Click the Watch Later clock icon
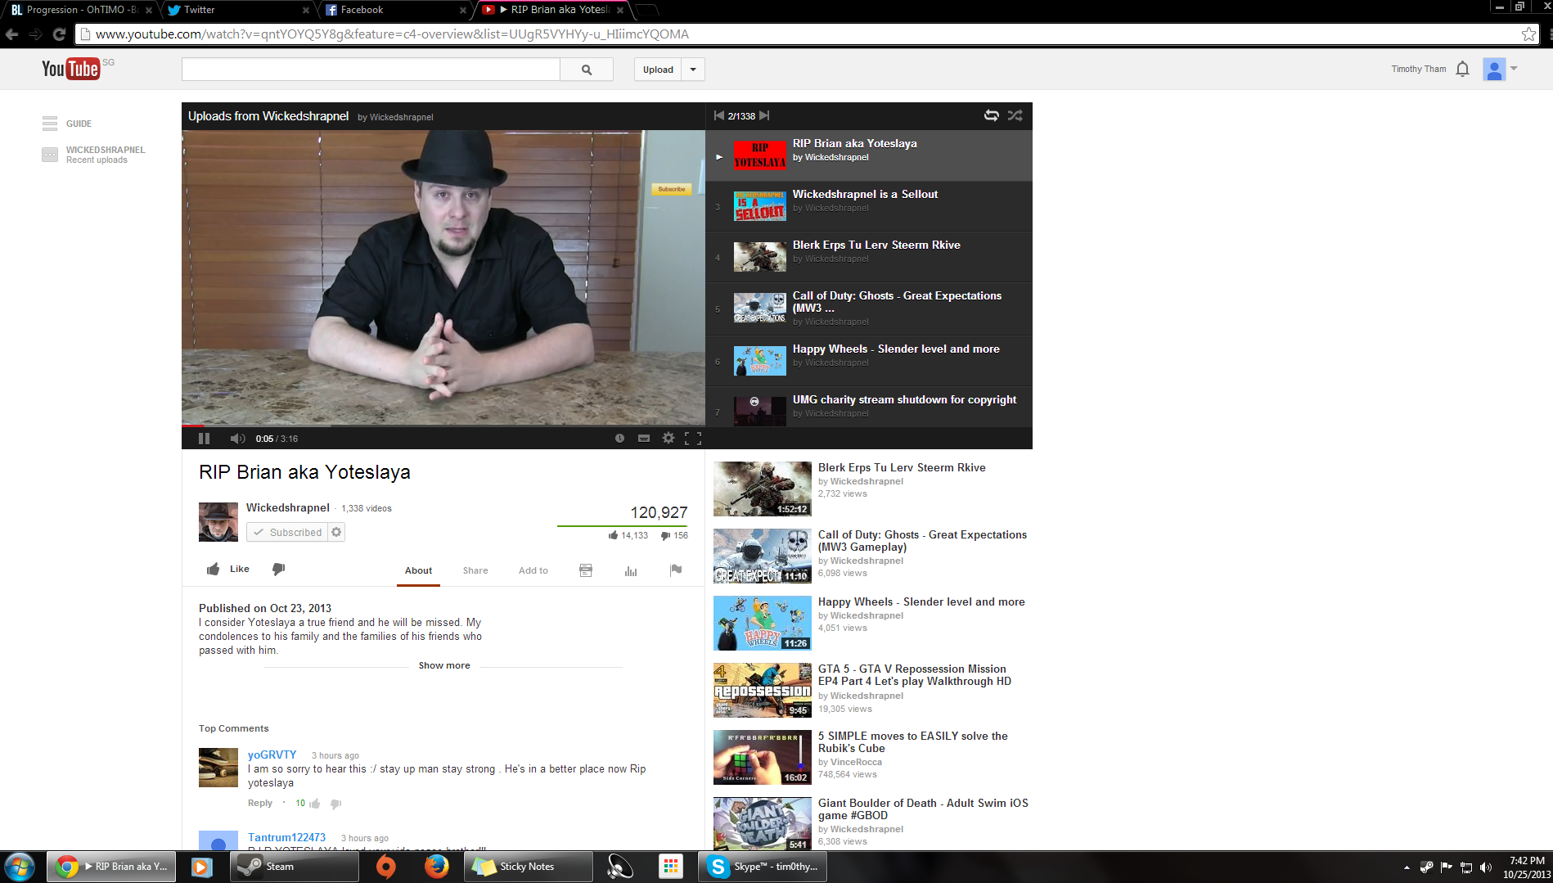 point(619,439)
